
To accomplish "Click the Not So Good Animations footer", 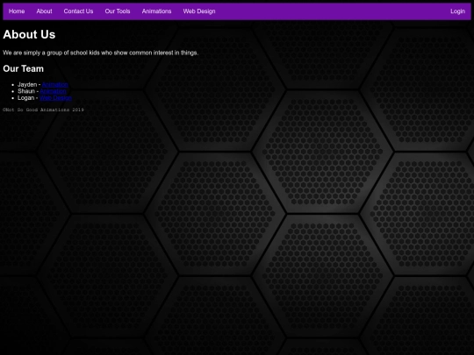I will [x=43, y=110].
